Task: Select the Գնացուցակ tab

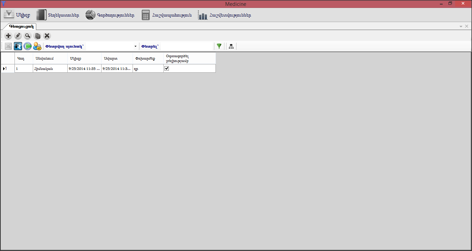Action: click(x=21, y=26)
